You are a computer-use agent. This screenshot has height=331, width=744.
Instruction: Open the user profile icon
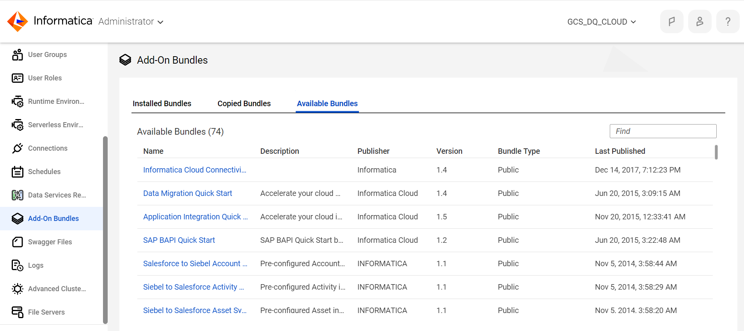pos(700,21)
